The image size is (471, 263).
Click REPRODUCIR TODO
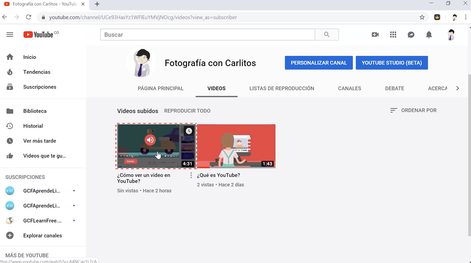coord(187,111)
